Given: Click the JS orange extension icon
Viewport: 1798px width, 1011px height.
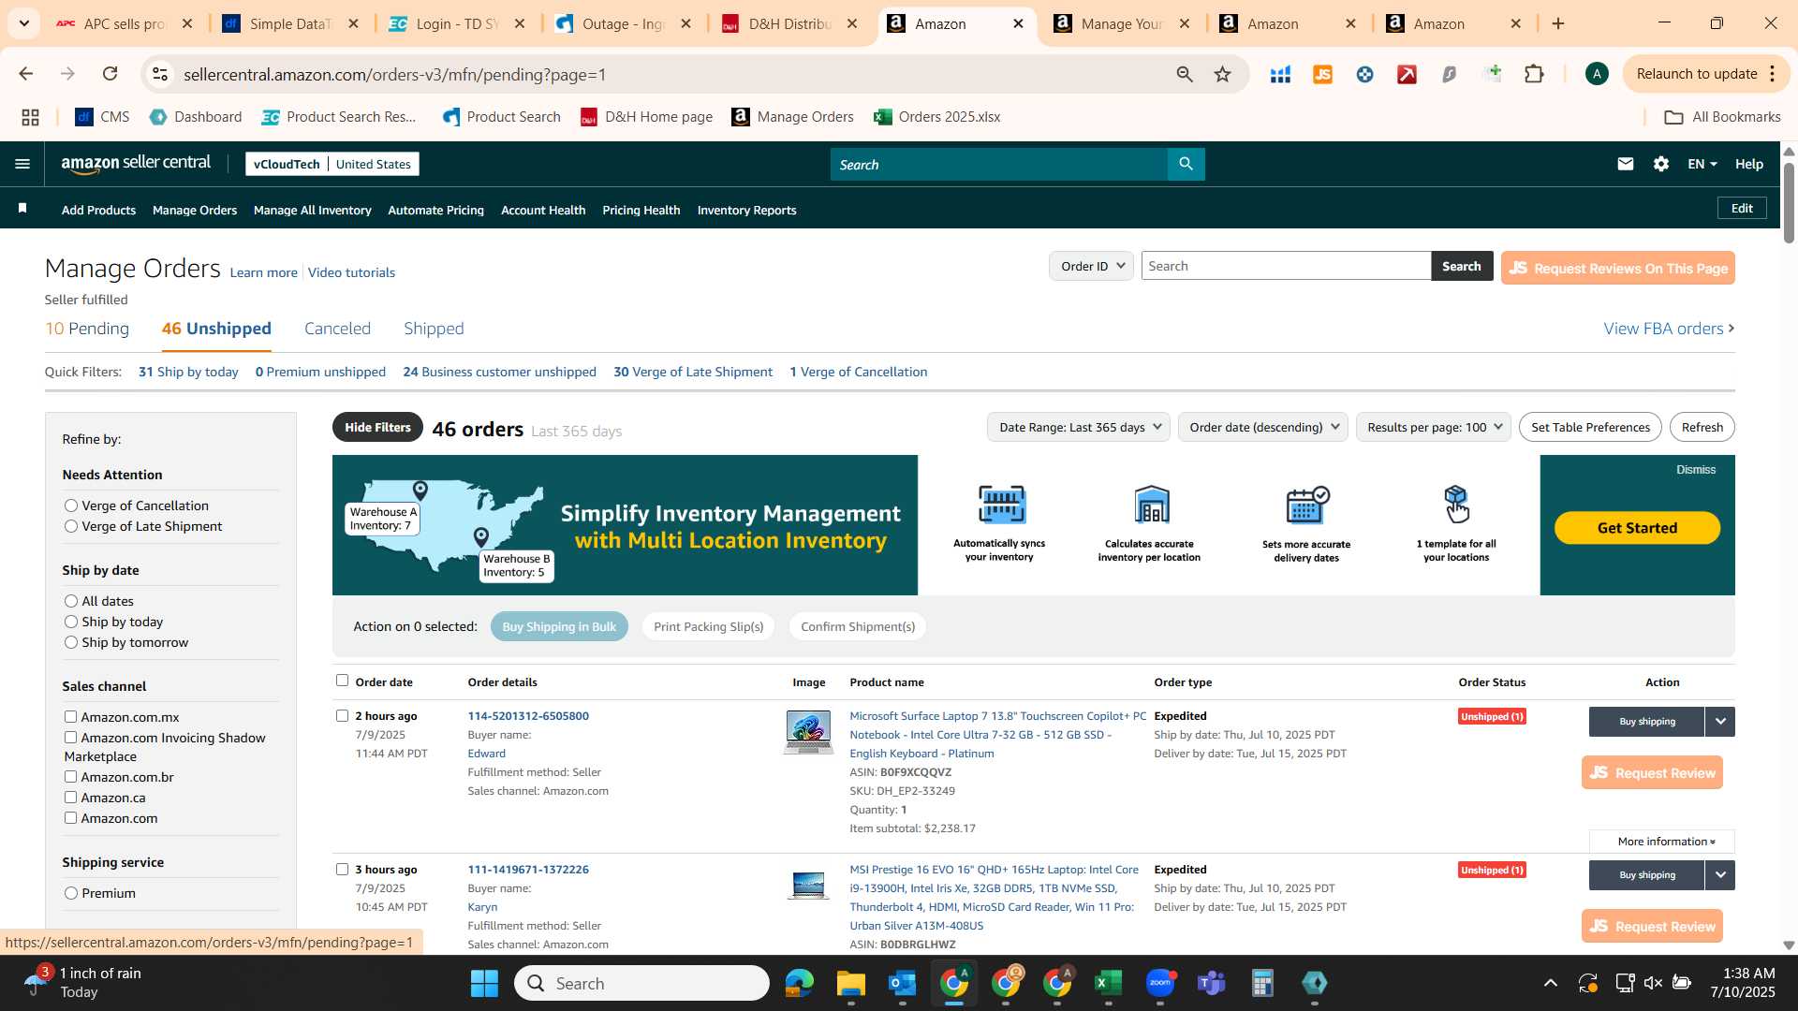Looking at the screenshot, I should coord(1322,74).
